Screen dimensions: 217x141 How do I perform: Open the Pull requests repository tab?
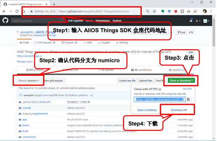tap(45, 43)
